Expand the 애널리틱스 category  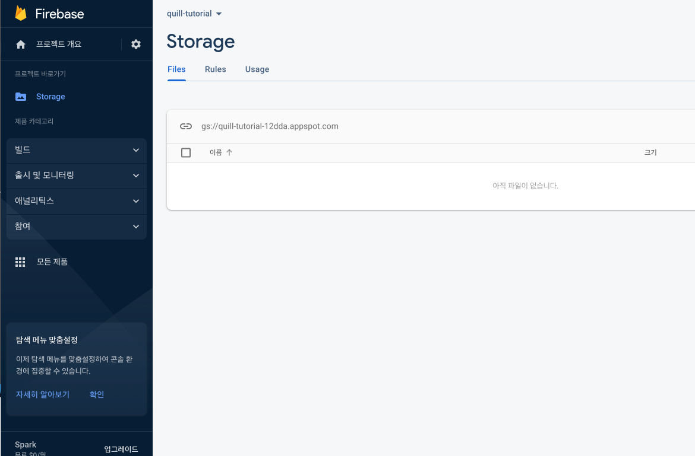tap(77, 201)
